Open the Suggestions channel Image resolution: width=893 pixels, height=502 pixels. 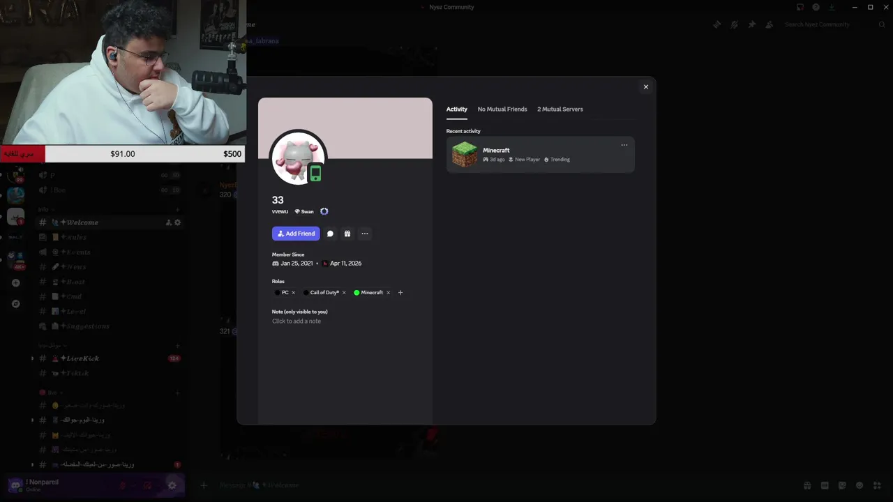click(x=109, y=326)
